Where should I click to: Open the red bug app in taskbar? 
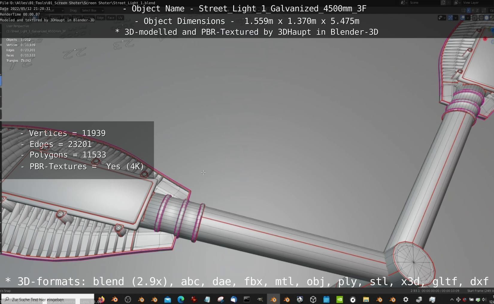coord(194,299)
